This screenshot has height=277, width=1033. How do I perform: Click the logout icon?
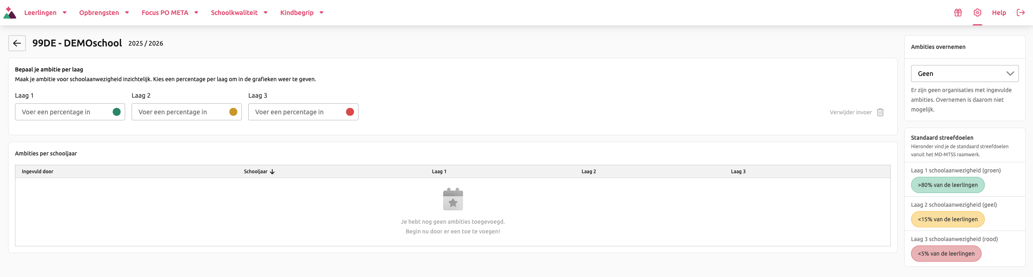1021,13
